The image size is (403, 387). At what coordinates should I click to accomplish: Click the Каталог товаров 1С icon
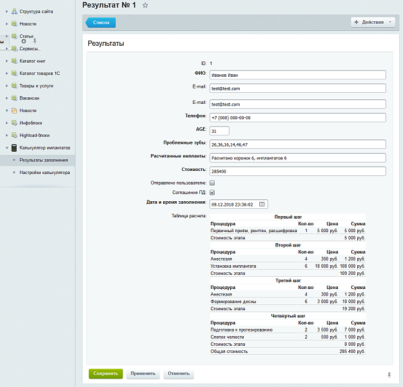(x=14, y=74)
